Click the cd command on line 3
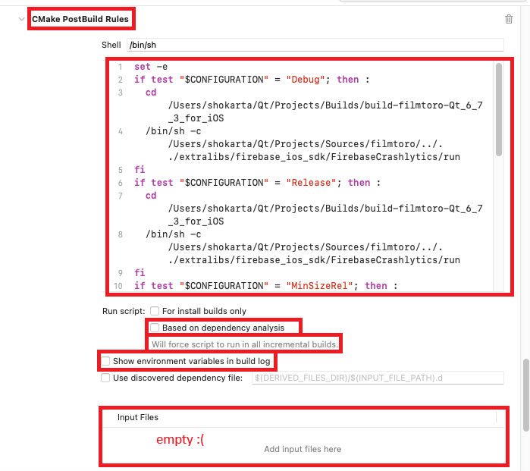Screen dimensions: 530x471 click(151, 93)
